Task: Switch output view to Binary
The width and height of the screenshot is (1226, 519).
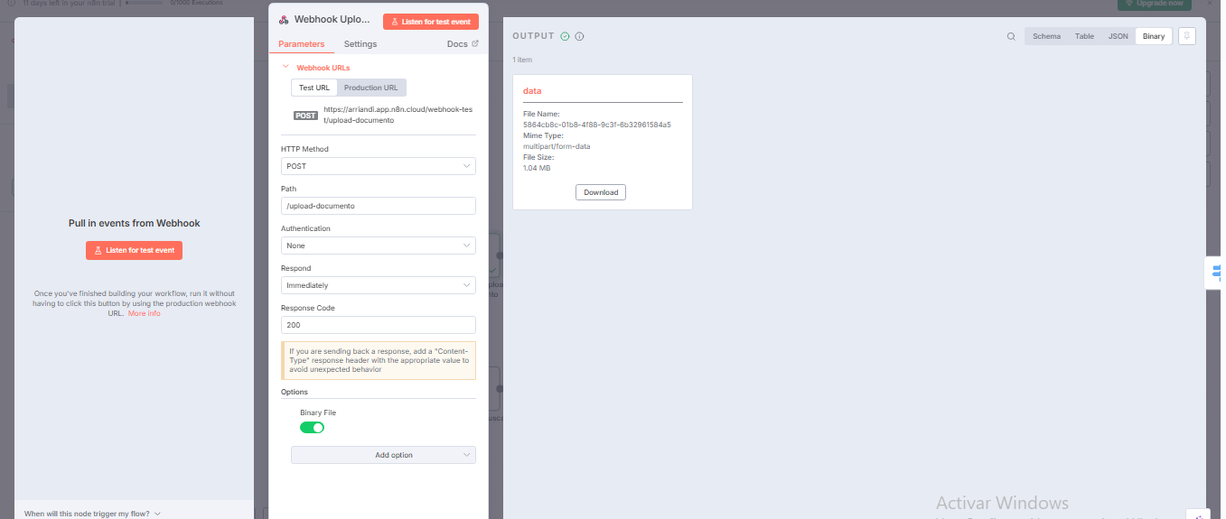Action: 1154,36
